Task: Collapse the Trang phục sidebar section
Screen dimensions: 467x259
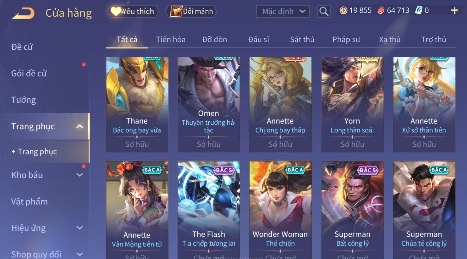Action: click(x=80, y=126)
